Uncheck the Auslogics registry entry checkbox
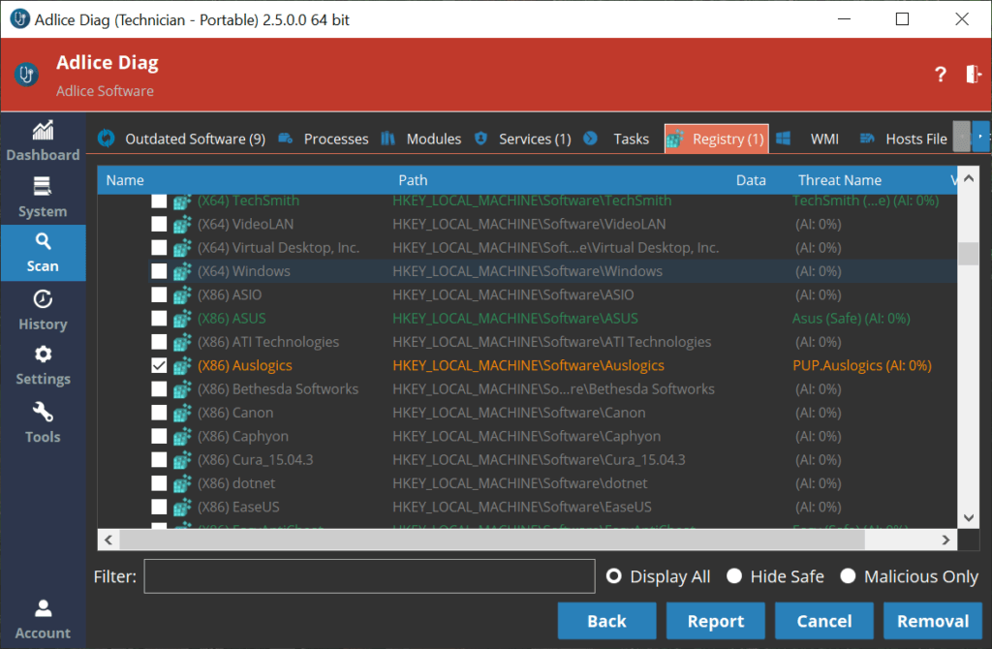The height and width of the screenshot is (649, 992). pos(159,366)
